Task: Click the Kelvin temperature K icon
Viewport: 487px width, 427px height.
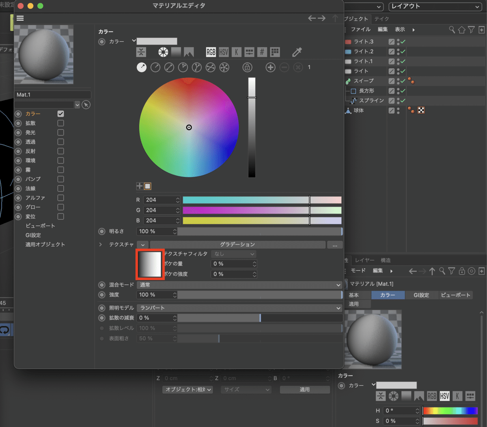Action: 236,52
